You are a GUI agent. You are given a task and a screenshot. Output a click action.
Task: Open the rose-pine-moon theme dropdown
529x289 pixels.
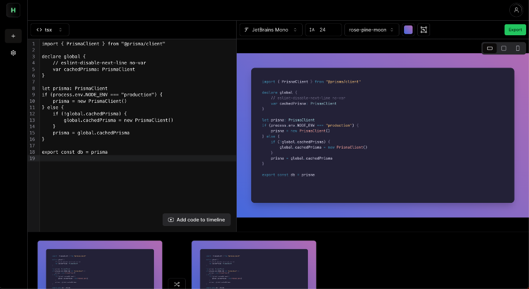click(372, 29)
